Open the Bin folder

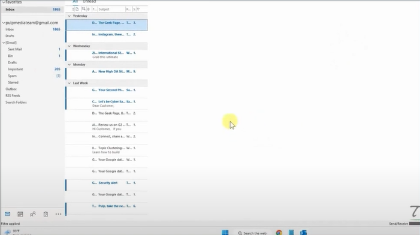[32, 56]
